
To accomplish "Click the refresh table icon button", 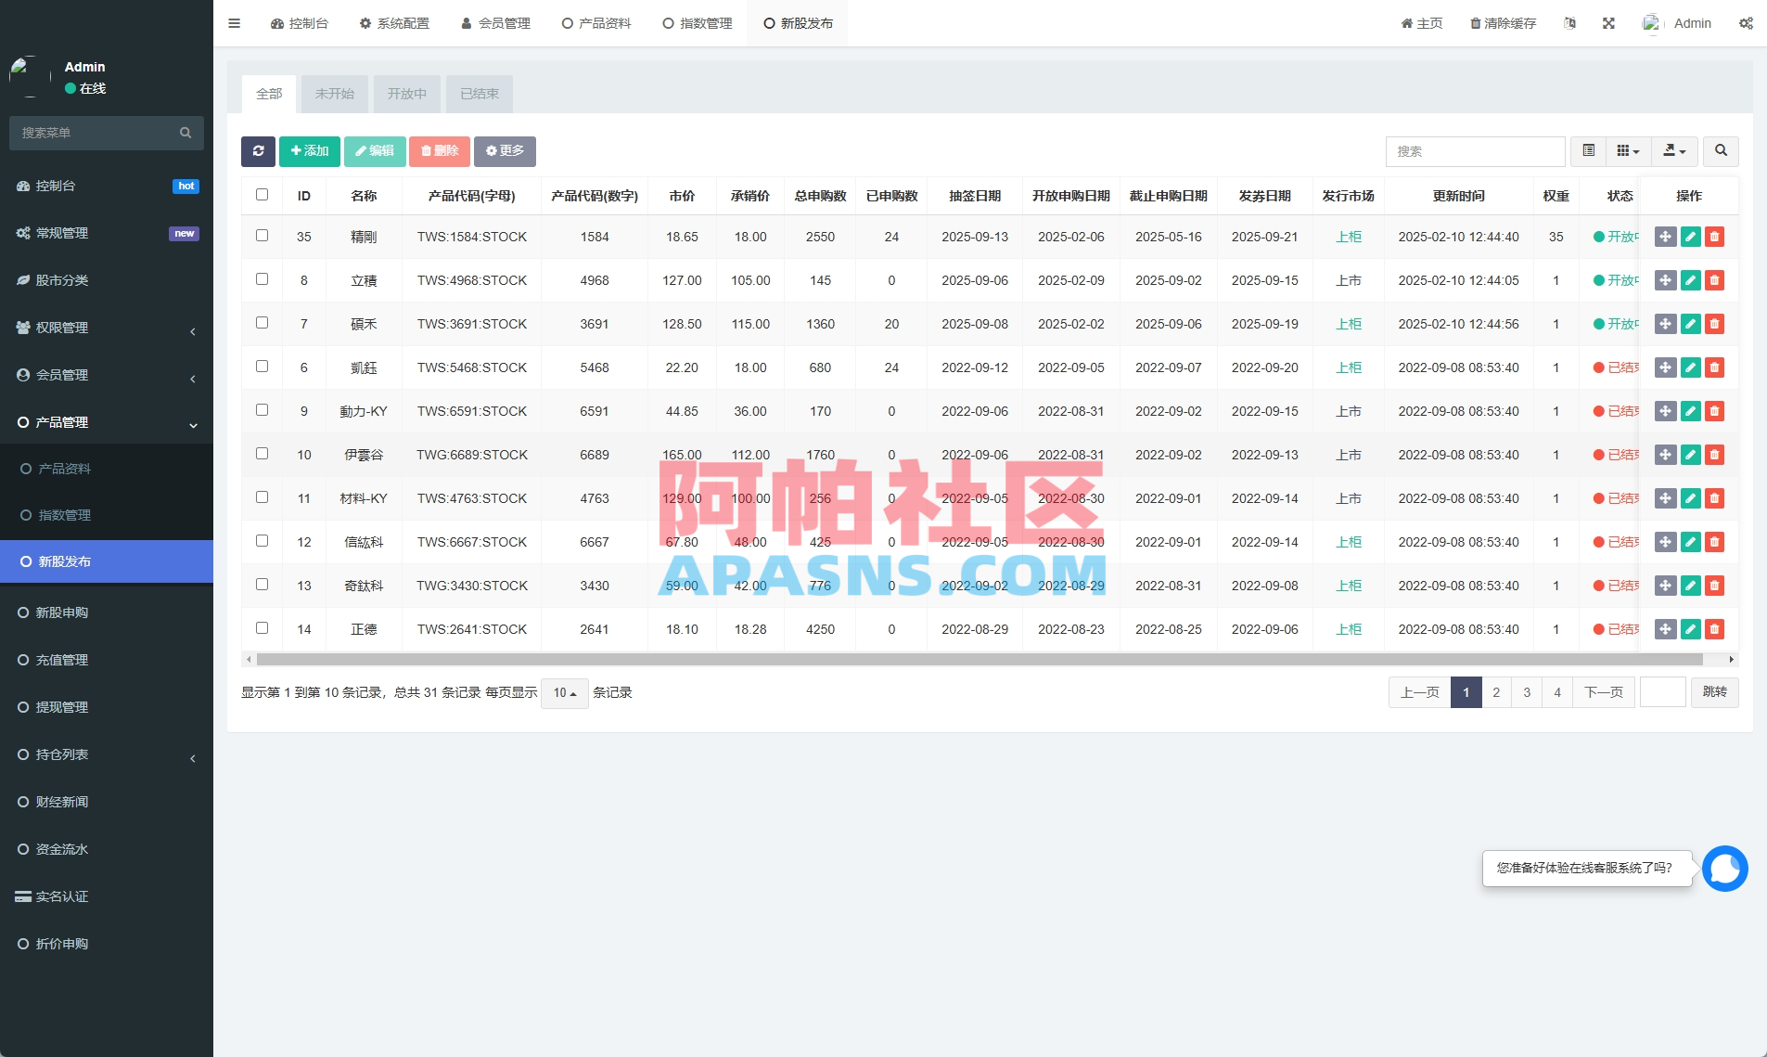I will (x=258, y=151).
